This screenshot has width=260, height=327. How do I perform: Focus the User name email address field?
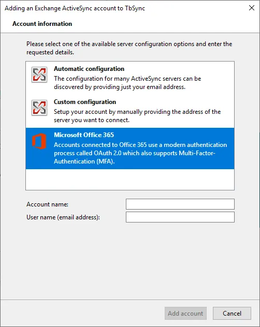[x=180, y=217]
